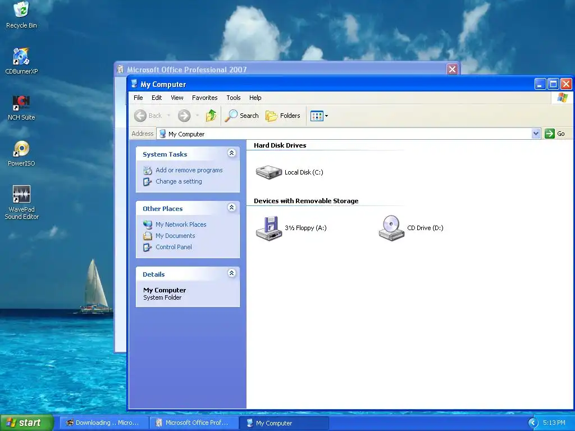Click the My Documents folder icon in Other Places
Viewport: 575px width, 431px height.
148,236
